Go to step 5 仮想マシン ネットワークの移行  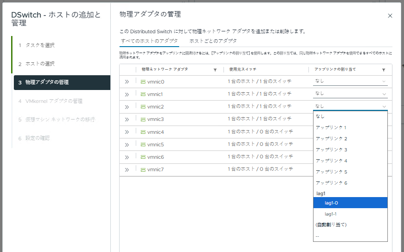[57, 120]
